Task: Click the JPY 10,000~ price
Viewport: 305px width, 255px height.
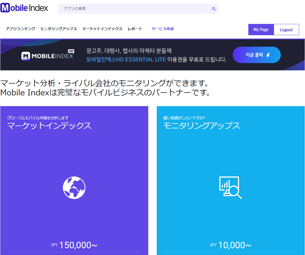Action: [231, 245]
